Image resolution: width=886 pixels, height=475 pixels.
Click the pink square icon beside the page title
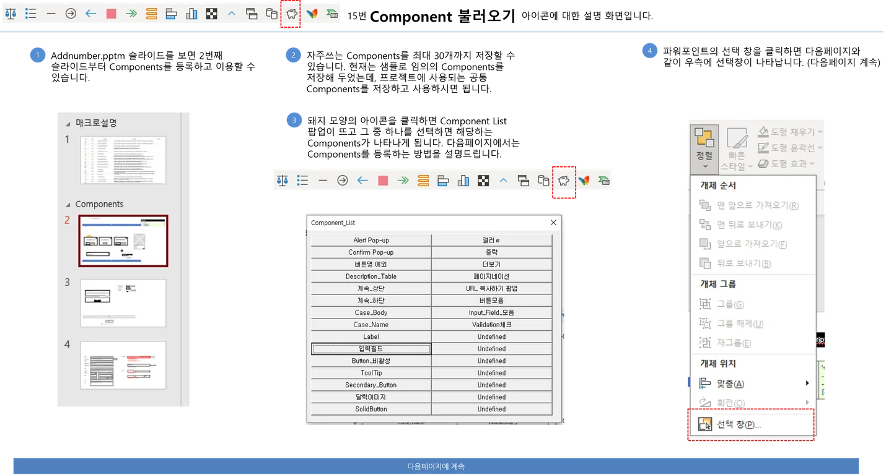(x=111, y=13)
